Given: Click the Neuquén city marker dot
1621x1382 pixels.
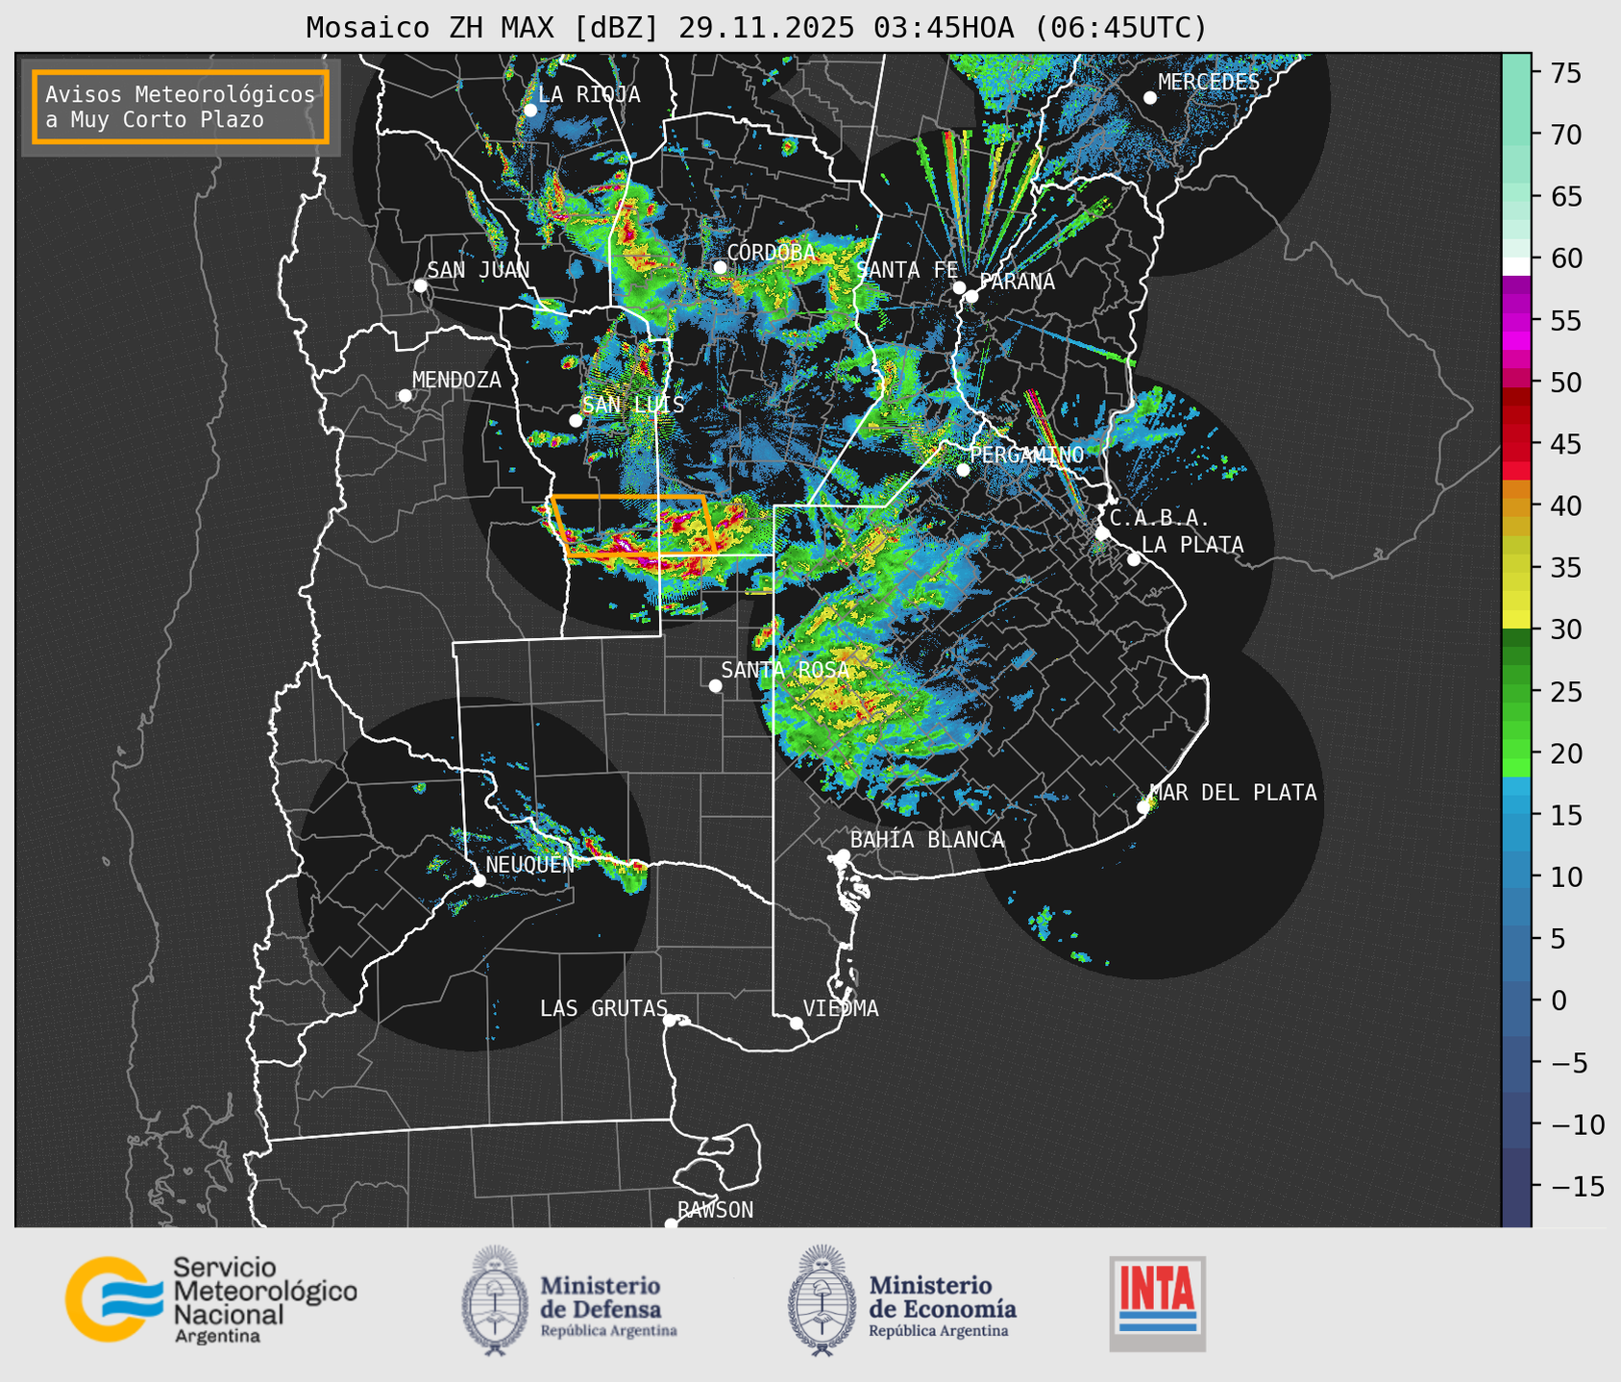Looking at the screenshot, I should pos(479,880).
